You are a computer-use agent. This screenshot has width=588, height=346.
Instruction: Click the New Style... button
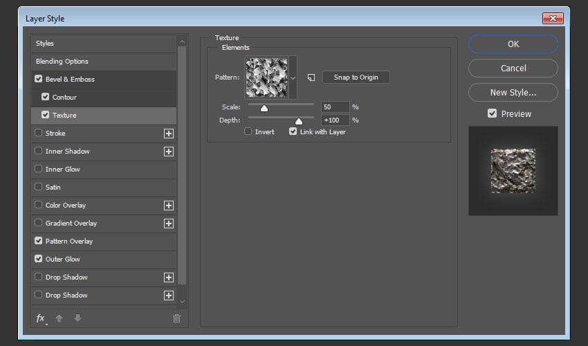(513, 92)
